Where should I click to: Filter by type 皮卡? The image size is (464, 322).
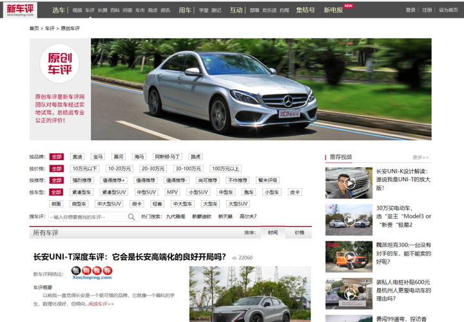point(295,192)
